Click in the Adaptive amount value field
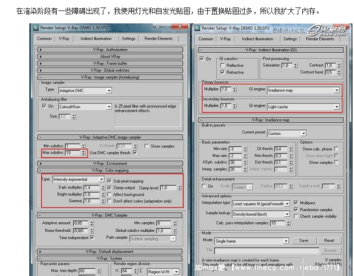 (81, 223)
